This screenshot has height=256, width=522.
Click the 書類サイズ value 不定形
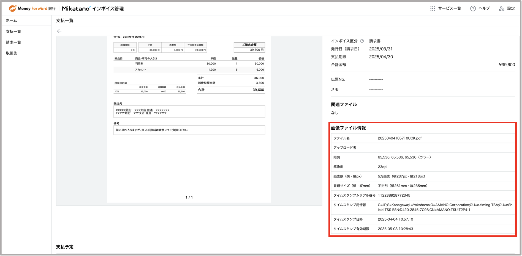(x=403, y=186)
